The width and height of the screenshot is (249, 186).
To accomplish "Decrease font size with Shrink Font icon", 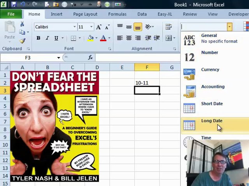I will pyautogui.click(x=107, y=27).
